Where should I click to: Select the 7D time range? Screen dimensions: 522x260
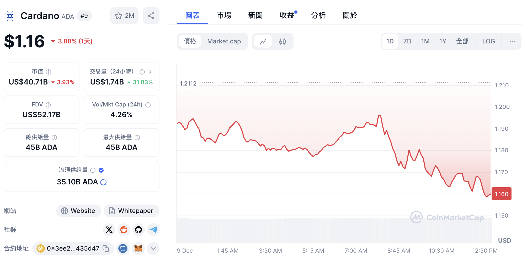click(407, 41)
